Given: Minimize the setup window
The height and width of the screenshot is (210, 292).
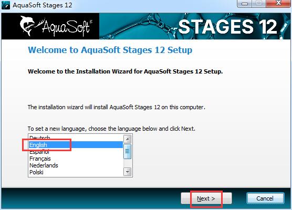Looking at the screenshot, I should [x=245, y=3].
